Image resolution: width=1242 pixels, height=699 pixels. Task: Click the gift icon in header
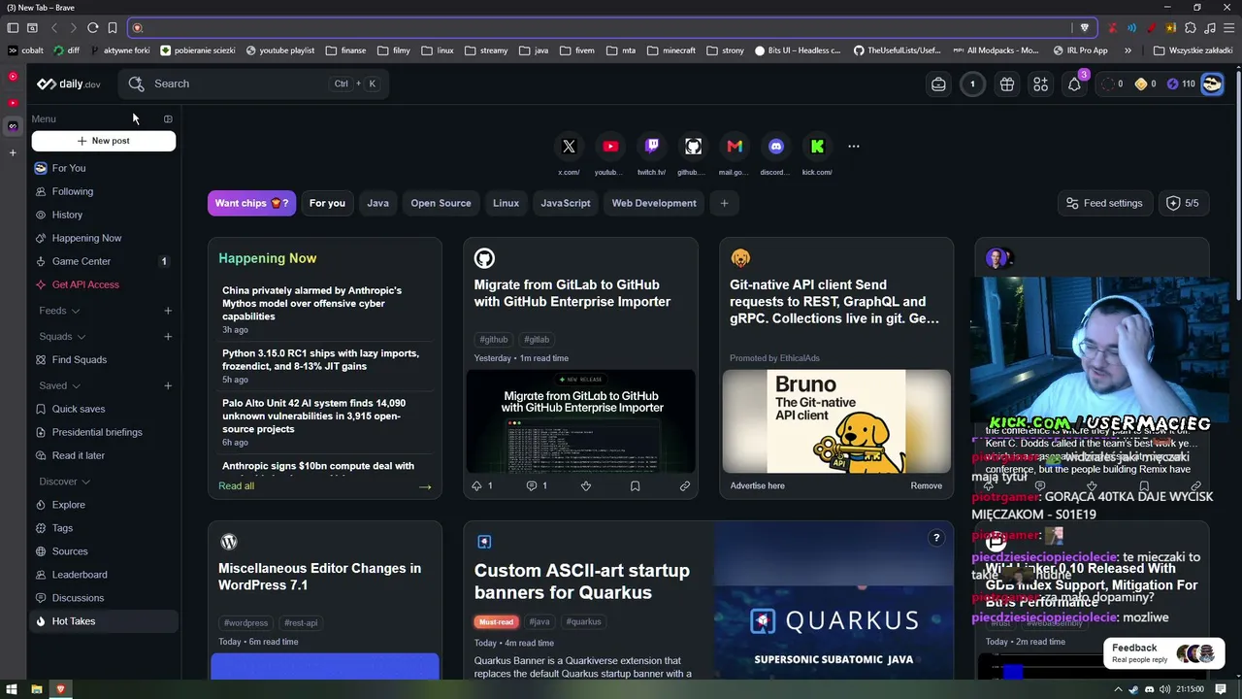point(1007,84)
